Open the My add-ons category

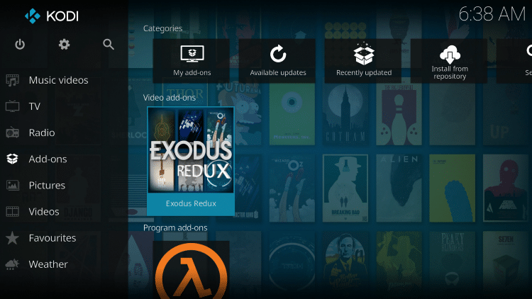coord(192,60)
